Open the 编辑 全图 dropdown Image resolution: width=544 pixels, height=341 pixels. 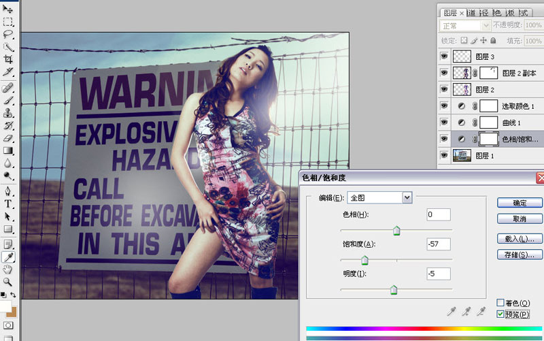379,197
